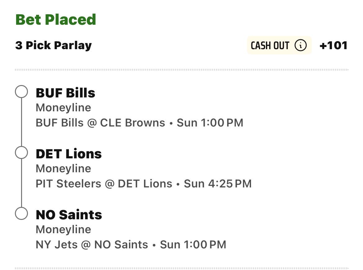Viewport: 363px width, 270px height.
Task: Open PIT Steelers @ DET Lions matchup
Action: tap(104, 184)
